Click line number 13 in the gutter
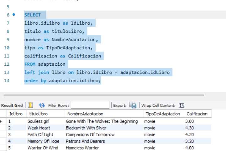 pyautogui.click(x=7, y=72)
